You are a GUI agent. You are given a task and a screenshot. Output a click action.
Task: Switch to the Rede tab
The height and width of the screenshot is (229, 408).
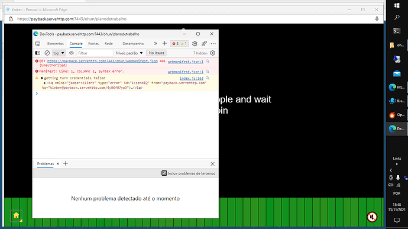pyautogui.click(x=109, y=44)
